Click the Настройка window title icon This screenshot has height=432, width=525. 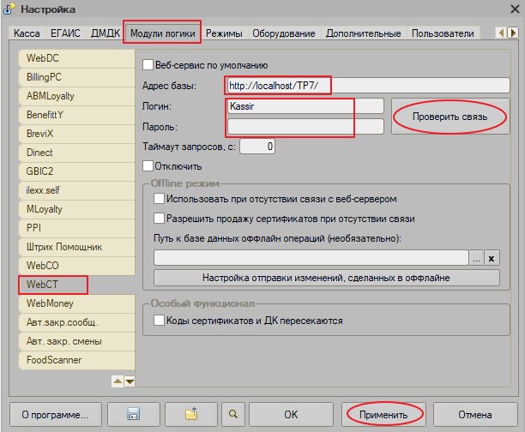point(9,9)
